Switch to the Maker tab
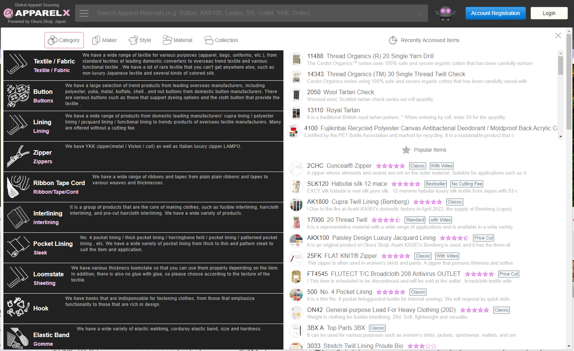574x351 pixels. [x=105, y=40]
